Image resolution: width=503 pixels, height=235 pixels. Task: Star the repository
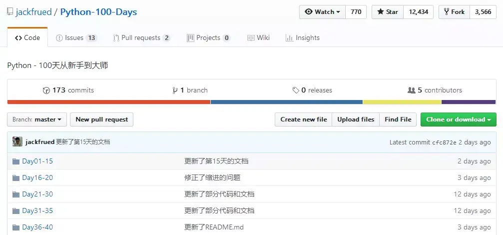(x=388, y=12)
